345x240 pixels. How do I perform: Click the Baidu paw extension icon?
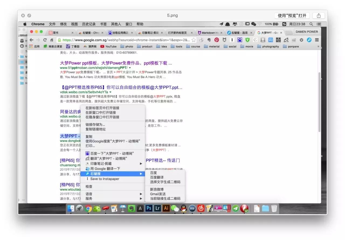tap(240, 40)
